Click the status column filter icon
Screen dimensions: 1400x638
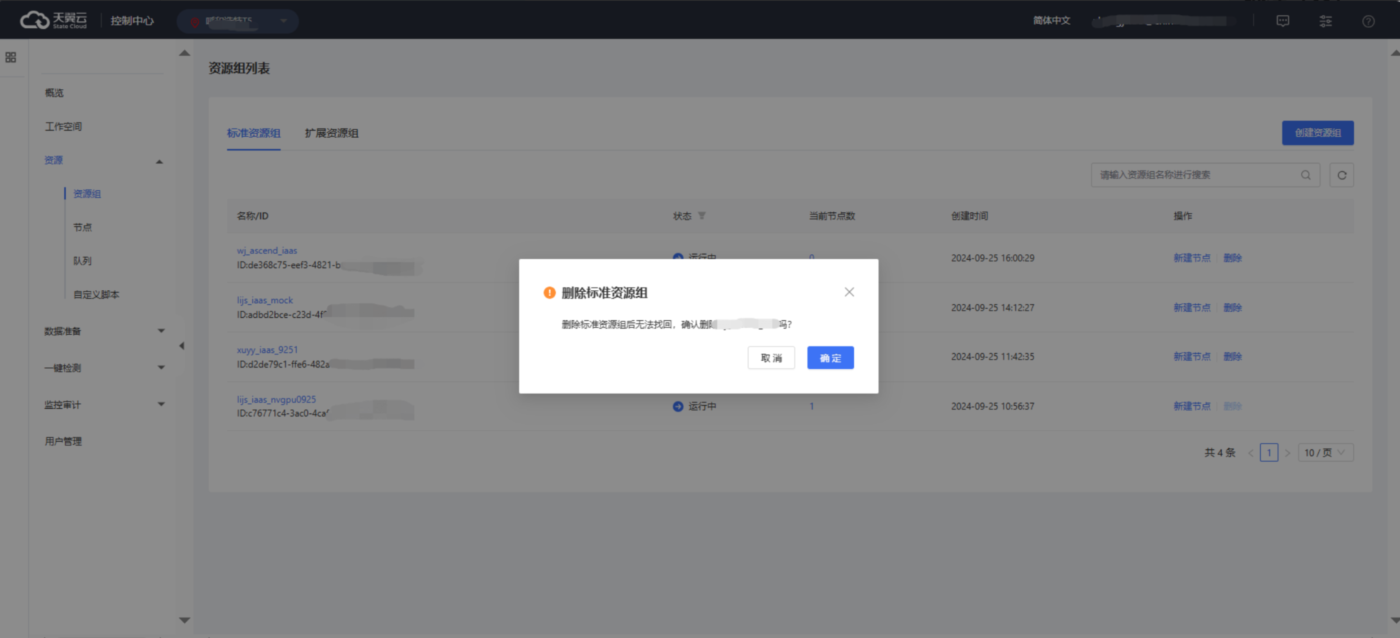(702, 216)
